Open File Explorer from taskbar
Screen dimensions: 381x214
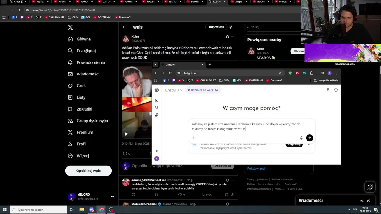pos(82,210)
